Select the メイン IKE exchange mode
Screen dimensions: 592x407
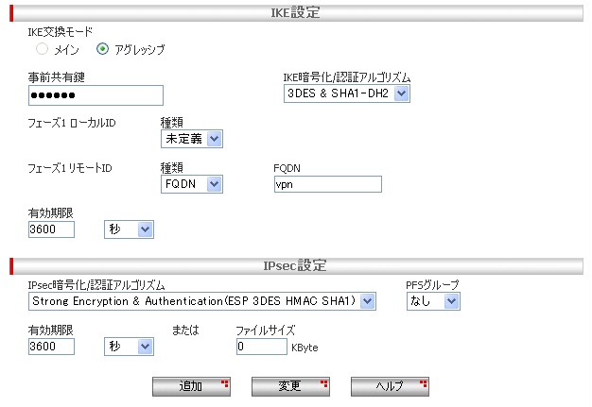(x=42, y=48)
